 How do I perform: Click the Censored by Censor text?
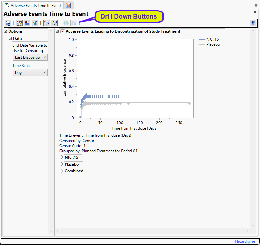(77, 141)
